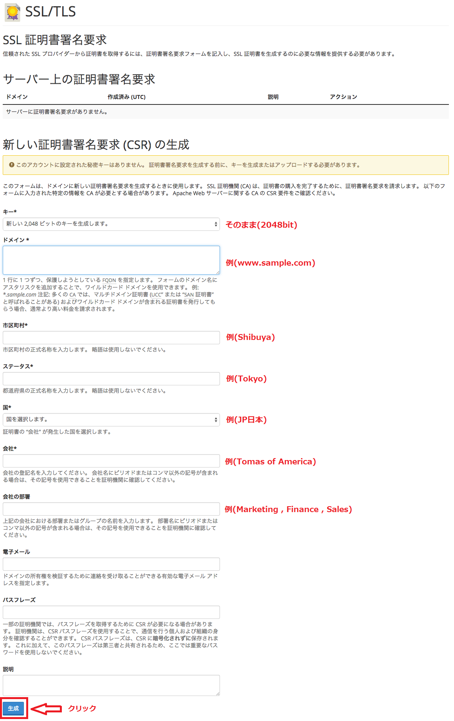Viewport: 454px width, 721px height.
Task: Click the resize handle of ドメイン text area
Action: click(x=217, y=272)
